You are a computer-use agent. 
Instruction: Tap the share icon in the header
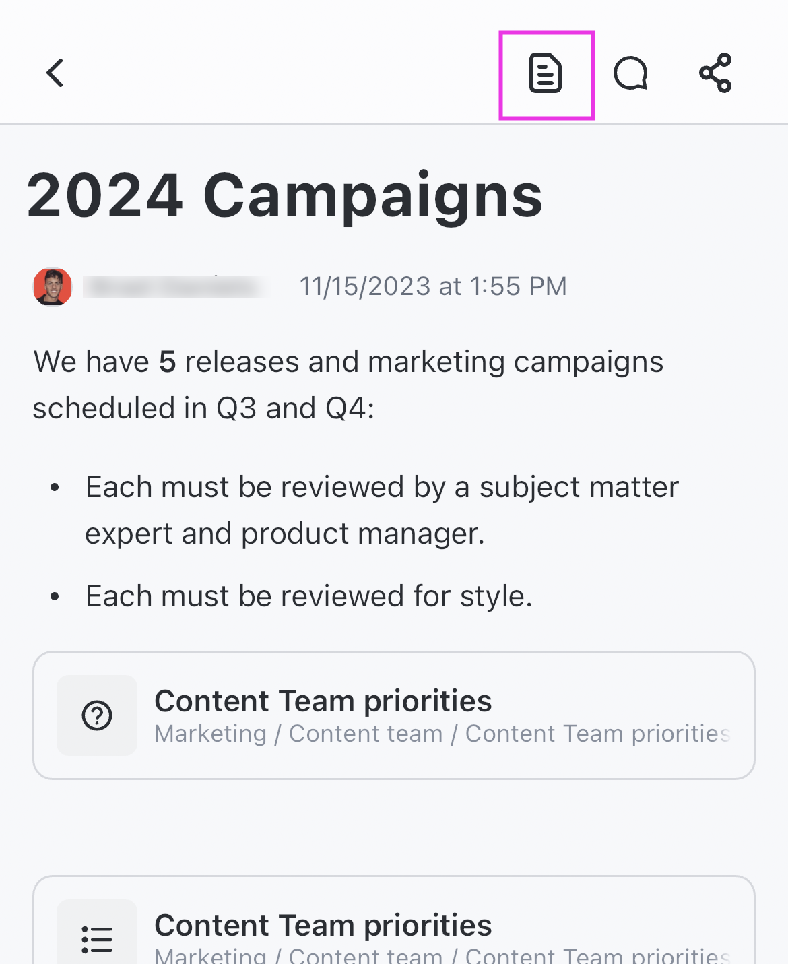[715, 73]
